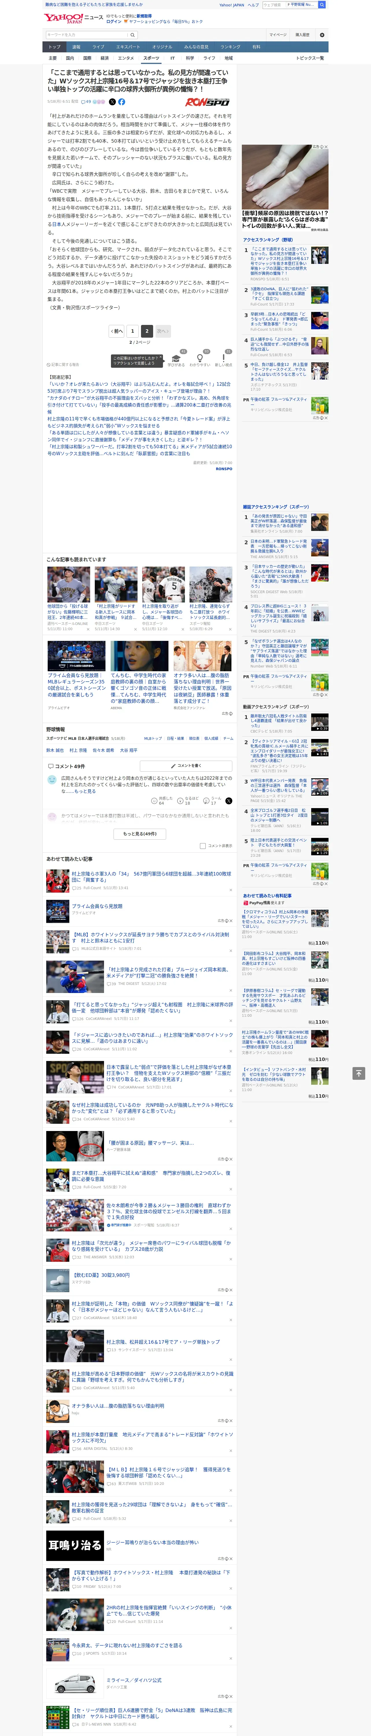React with 学びがある graduation cap icon

[x=177, y=358]
